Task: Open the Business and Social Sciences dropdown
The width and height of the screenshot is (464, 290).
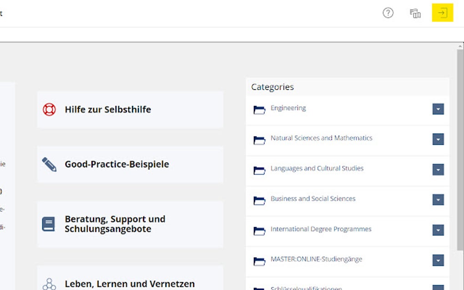Action: [x=437, y=200]
